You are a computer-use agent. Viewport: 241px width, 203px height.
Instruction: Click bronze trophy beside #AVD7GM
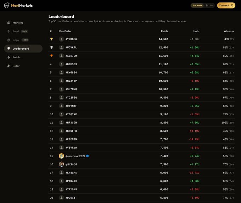point(51,56)
